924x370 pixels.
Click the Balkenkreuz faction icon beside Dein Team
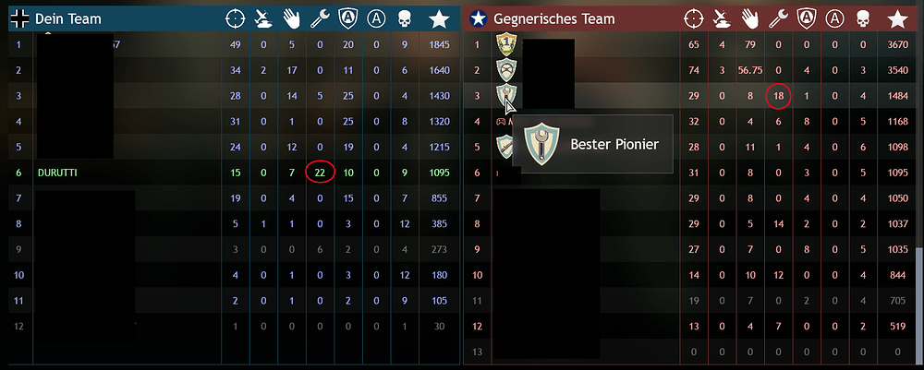pyautogui.click(x=19, y=18)
